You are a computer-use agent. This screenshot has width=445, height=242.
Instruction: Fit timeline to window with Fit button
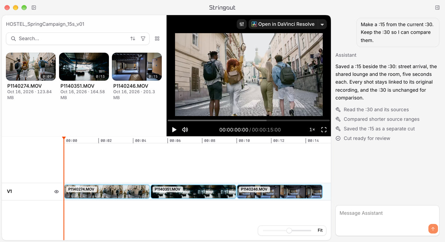coord(320,230)
